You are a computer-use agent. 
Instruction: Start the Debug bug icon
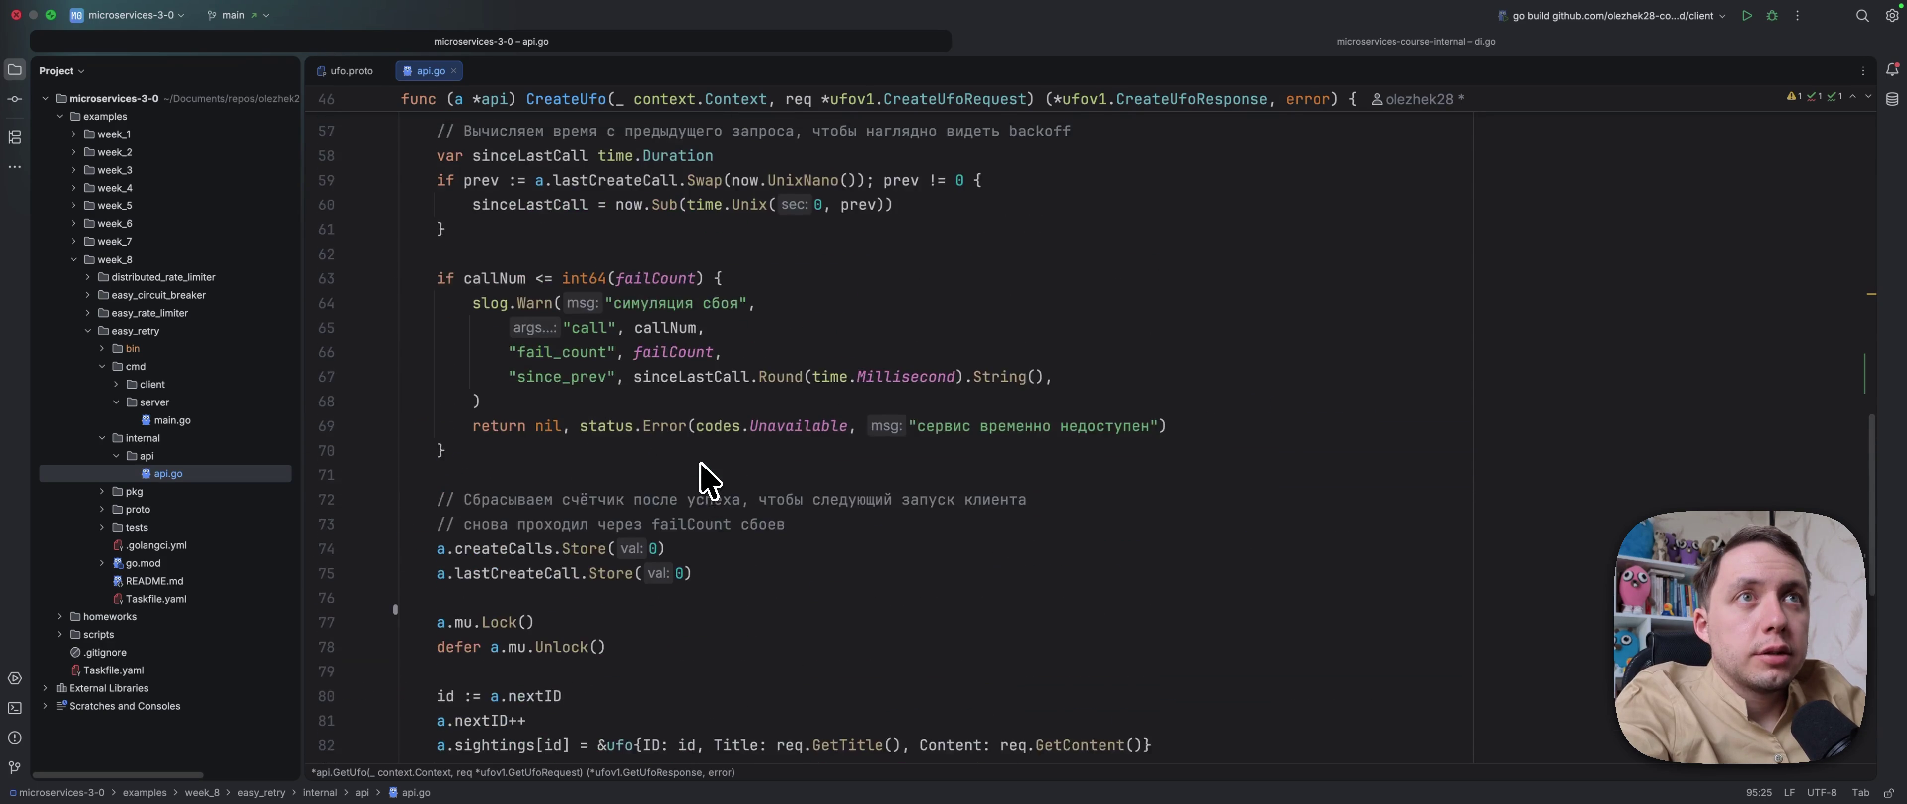click(x=1772, y=15)
